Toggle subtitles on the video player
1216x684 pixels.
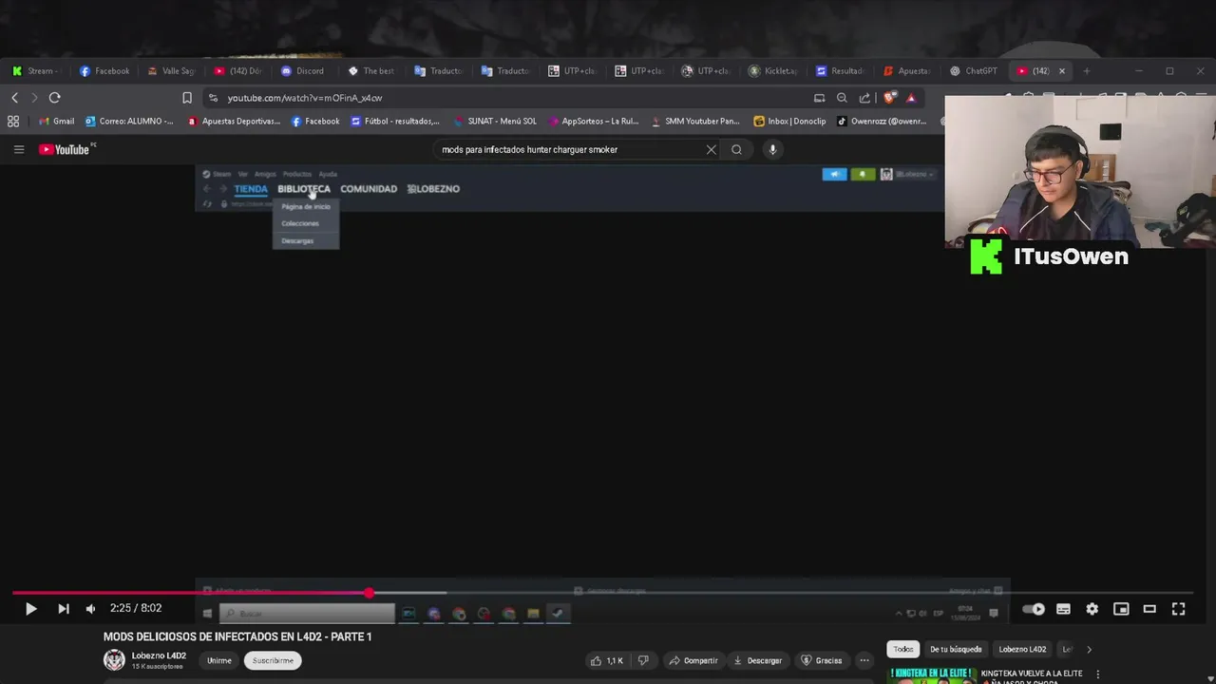pyautogui.click(x=1063, y=609)
